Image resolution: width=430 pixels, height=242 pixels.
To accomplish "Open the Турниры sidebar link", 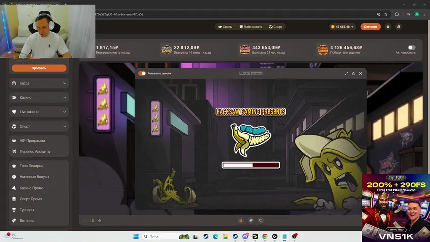I will tap(27, 210).
